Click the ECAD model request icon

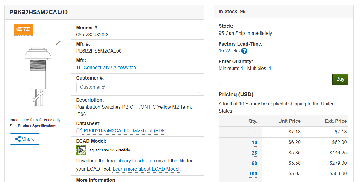coord(81,150)
